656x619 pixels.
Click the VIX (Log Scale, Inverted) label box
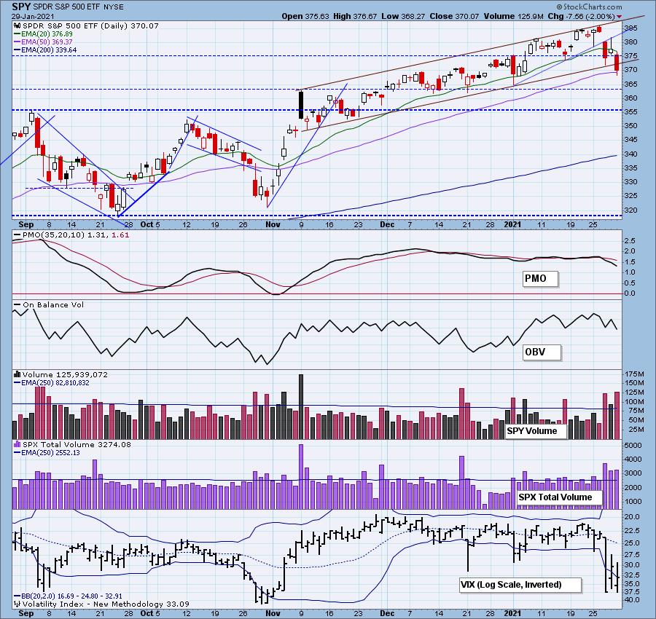pos(520,584)
